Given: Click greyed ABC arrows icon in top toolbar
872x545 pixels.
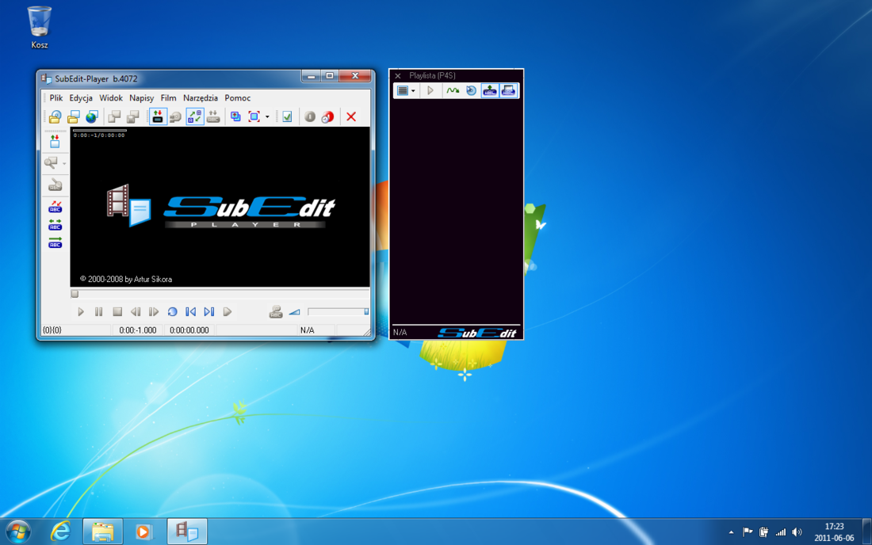Looking at the screenshot, I should (213, 116).
